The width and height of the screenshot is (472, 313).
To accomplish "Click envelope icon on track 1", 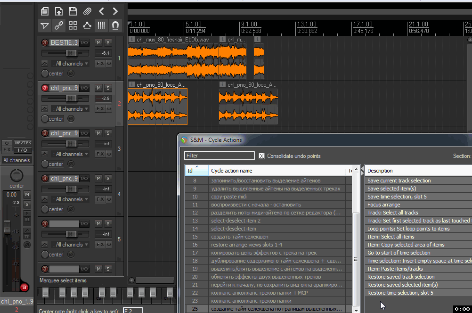I will pyautogui.click(x=45, y=64).
